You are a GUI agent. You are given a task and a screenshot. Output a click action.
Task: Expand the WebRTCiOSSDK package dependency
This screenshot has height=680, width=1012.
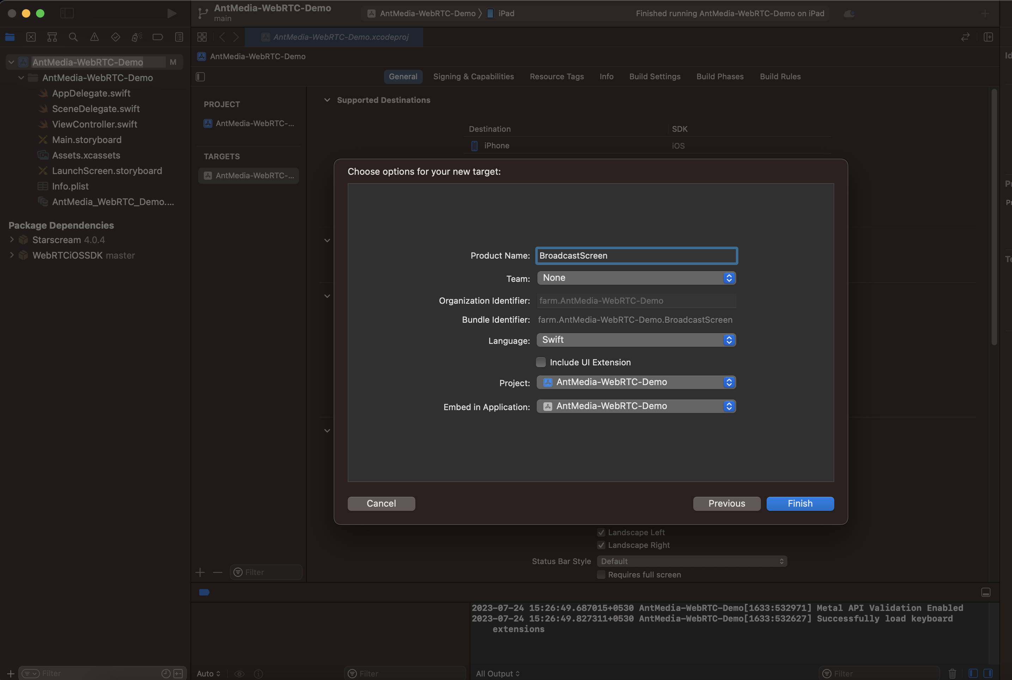tap(12, 255)
